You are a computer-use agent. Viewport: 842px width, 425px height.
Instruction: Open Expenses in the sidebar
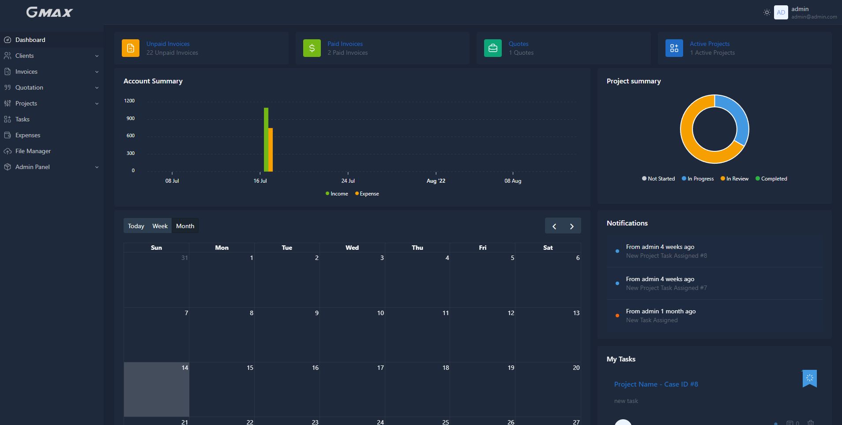27,135
